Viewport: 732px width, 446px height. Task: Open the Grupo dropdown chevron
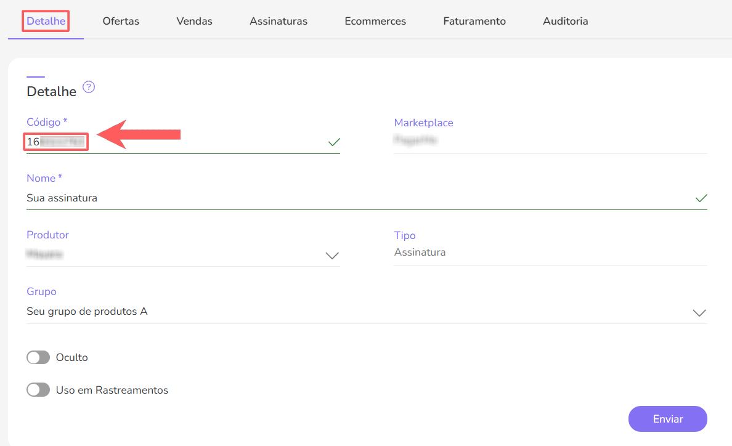tap(699, 312)
